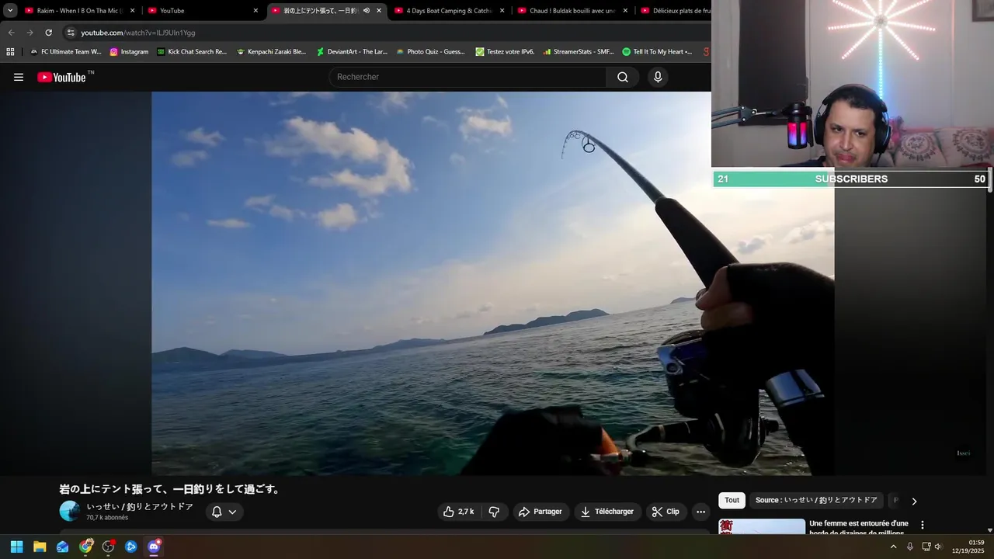The width and height of the screenshot is (994, 559).
Task: Switch to the 4 Days Boat Camping tab
Action: point(450,11)
